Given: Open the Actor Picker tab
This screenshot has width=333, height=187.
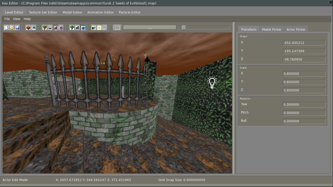Looking at the screenshot, I should pyautogui.click(x=296, y=29).
